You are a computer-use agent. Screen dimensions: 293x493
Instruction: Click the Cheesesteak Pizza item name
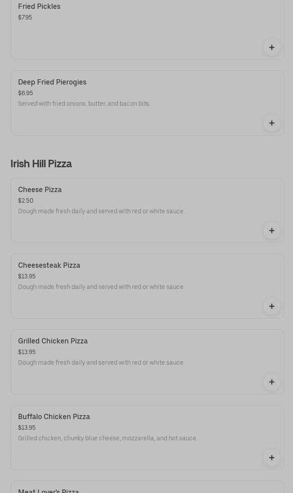pos(49,266)
